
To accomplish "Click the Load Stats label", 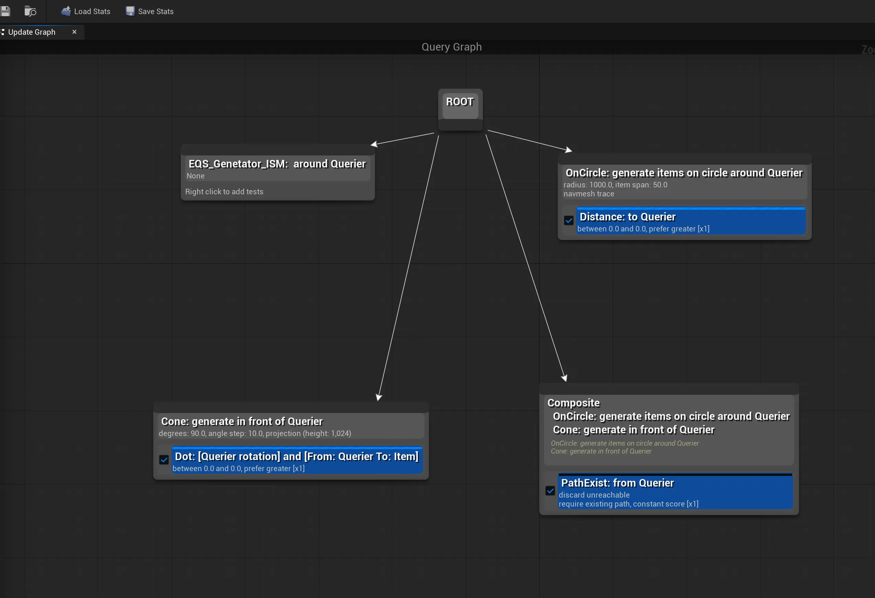I will click(92, 11).
